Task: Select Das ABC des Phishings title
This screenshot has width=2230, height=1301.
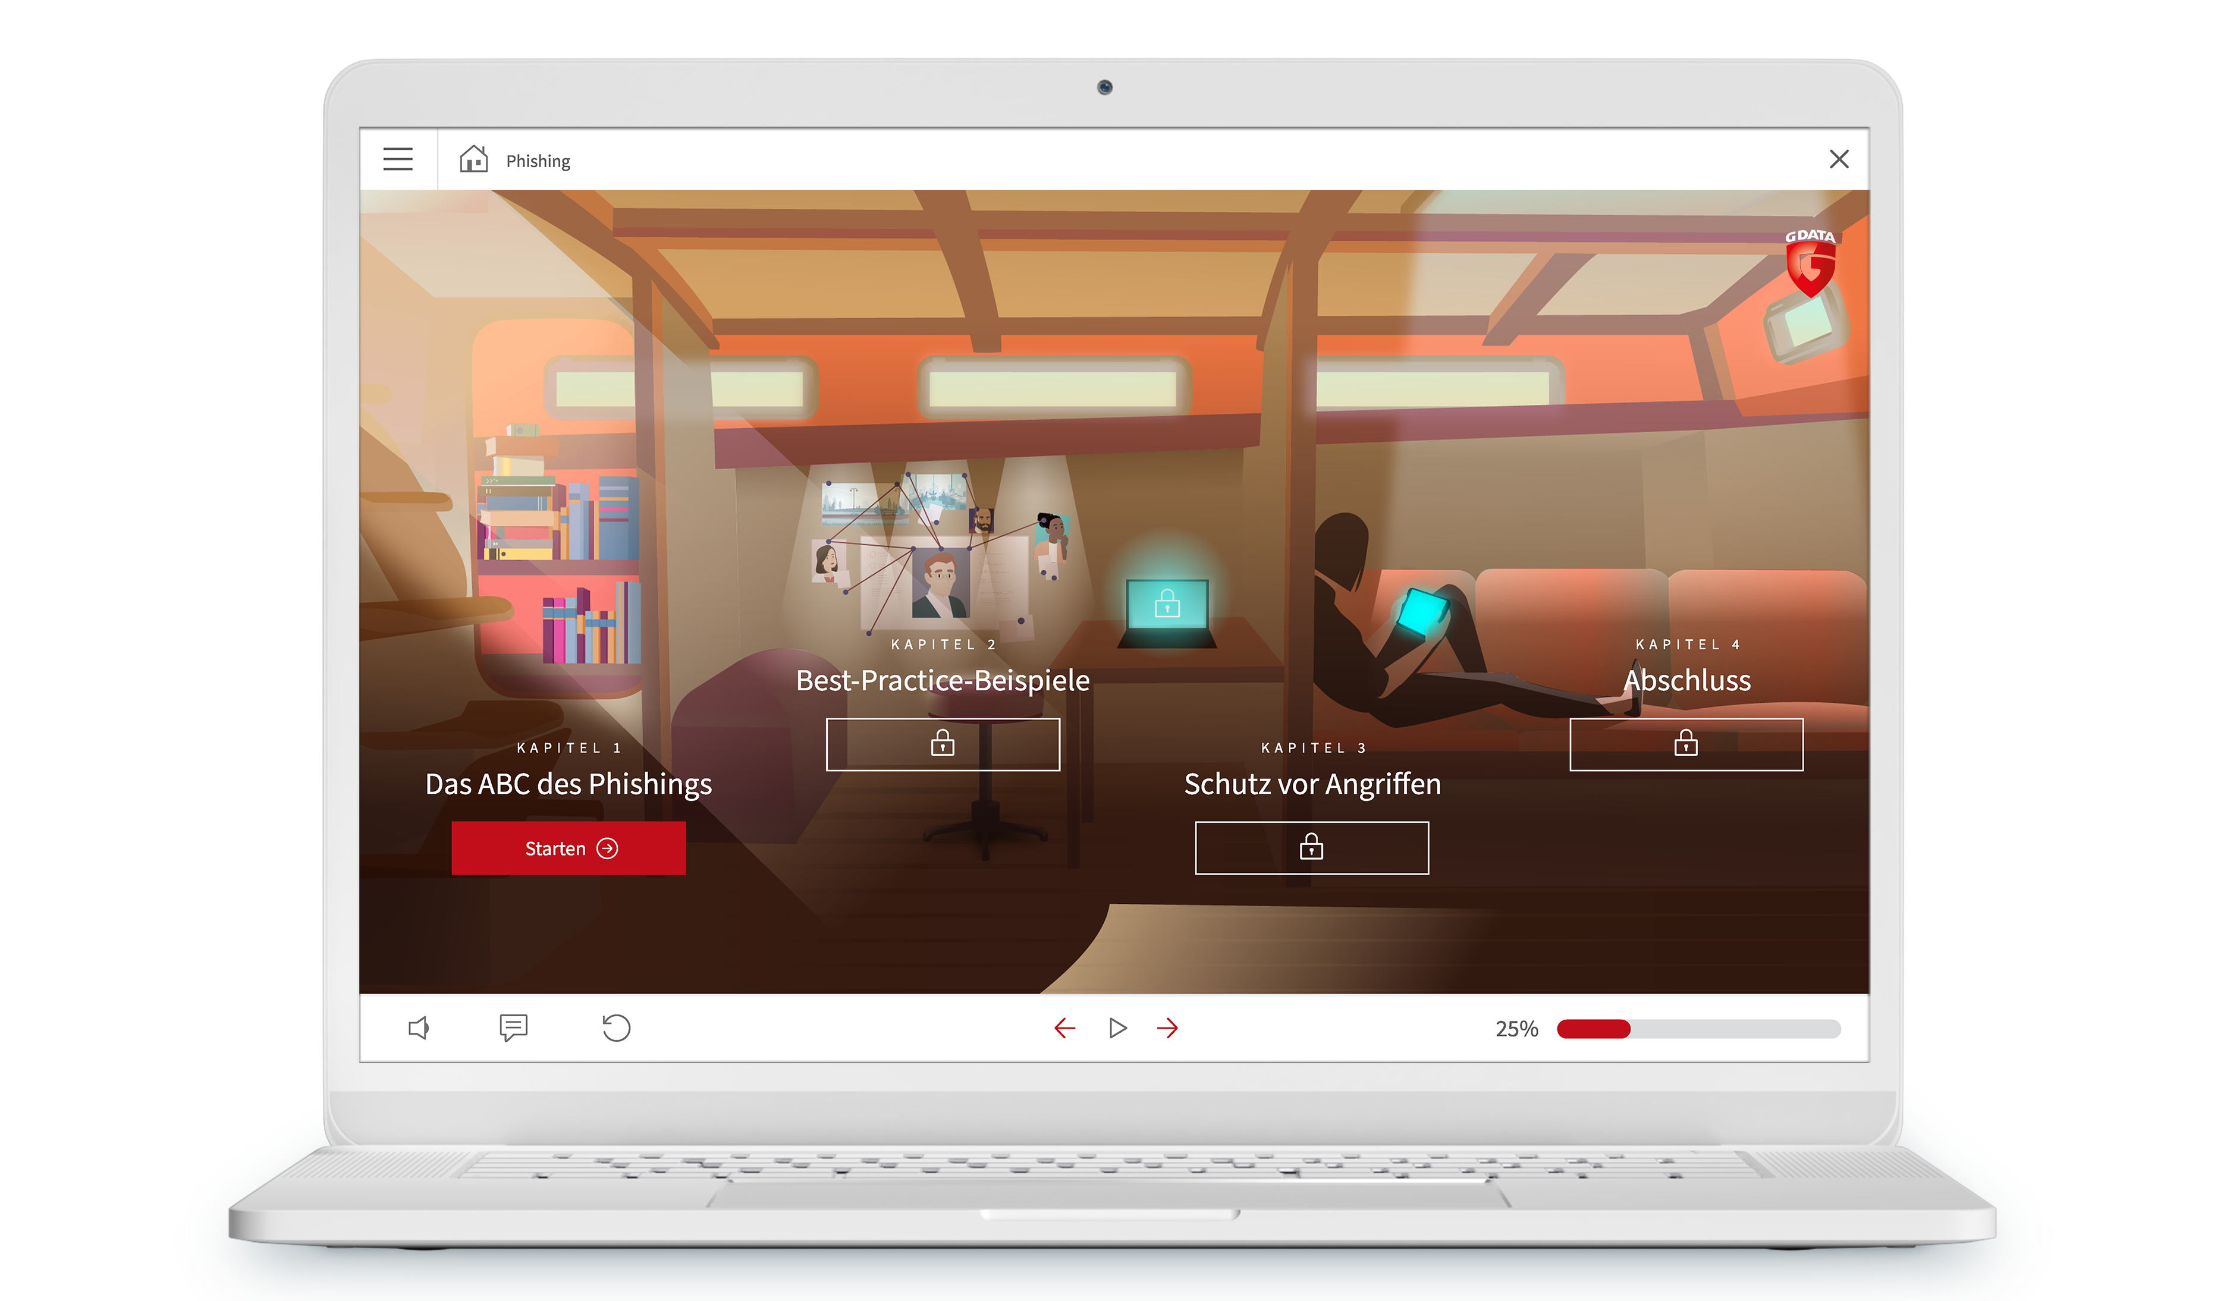Action: (x=568, y=784)
